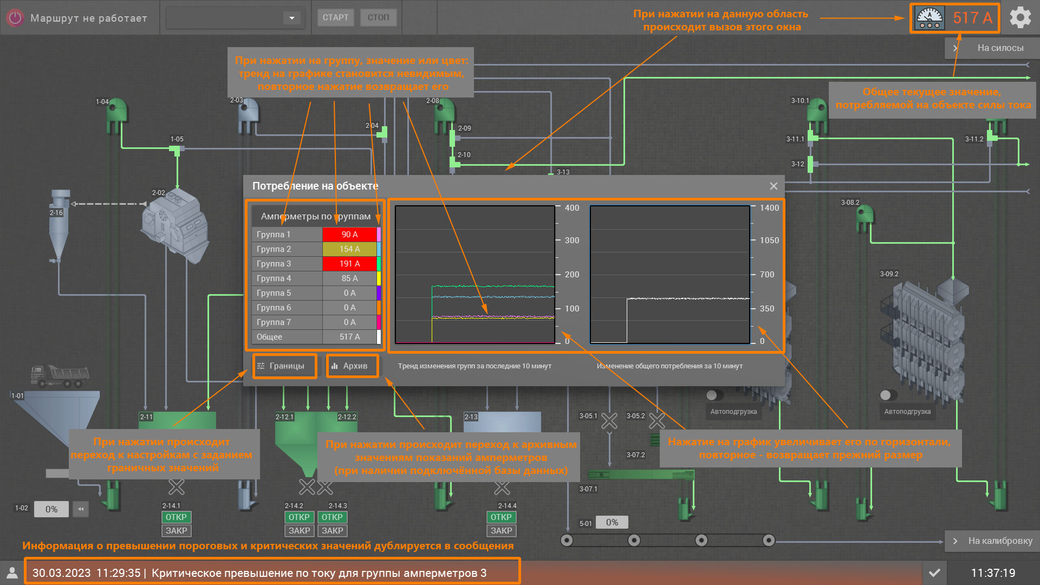
Task: Click the user profile icon in the bottom left
Action: coord(12,573)
